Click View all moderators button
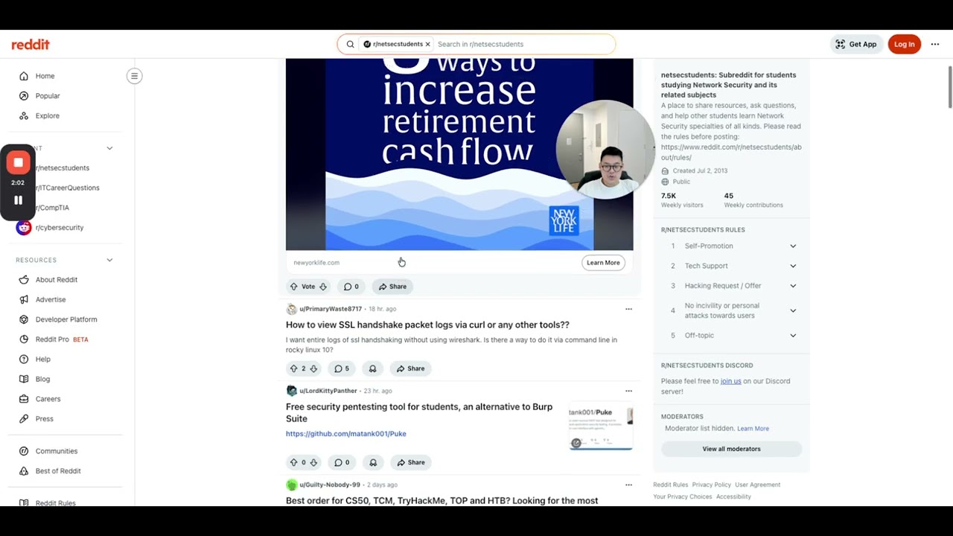 pos(731,449)
